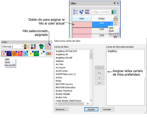The width and height of the screenshot is (147, 118).
Task: Select BROTHER Embroidery thread chart
Action: pyautogui.click(x=66, y=88)
